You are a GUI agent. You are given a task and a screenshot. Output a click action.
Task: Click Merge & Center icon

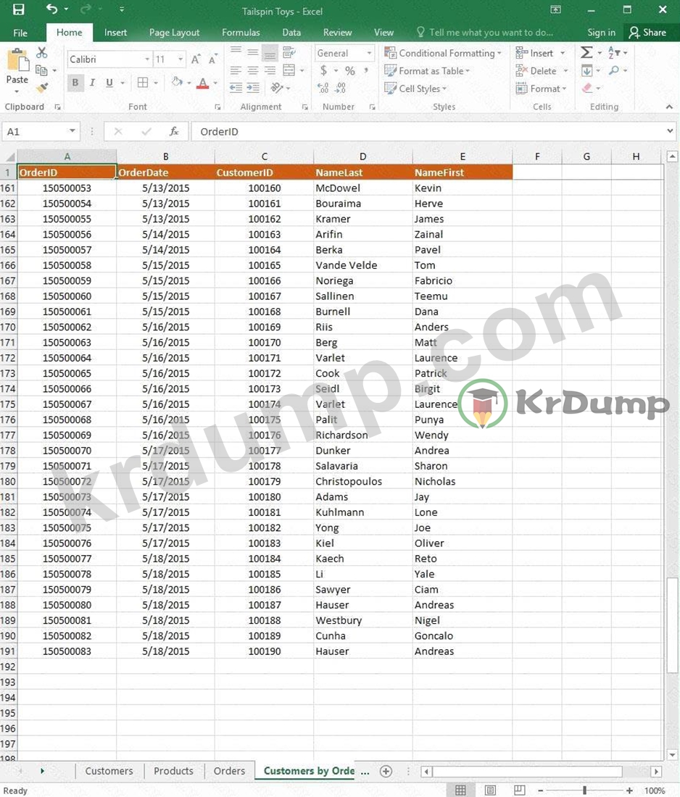289,70
